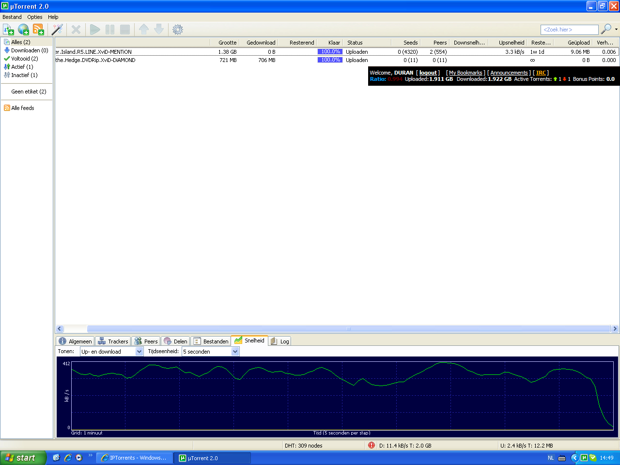Image resolution: width=620 pixels, height=465 pixels.
Task: Sort by the Seeds column header
Action: 410,43
